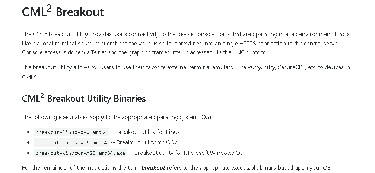Screen dimensions: 375x173
Task: Click the sentence starting The following executables apply
Action: pos(117,117)
